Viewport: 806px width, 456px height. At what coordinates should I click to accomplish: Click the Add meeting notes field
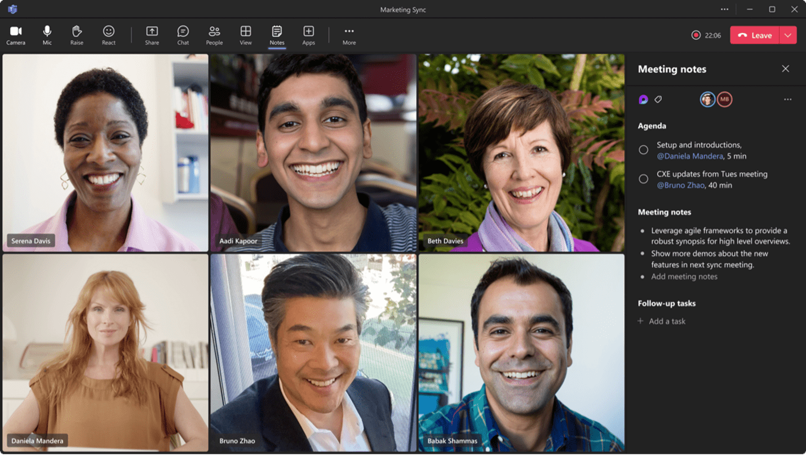click(x=684, y=277)
